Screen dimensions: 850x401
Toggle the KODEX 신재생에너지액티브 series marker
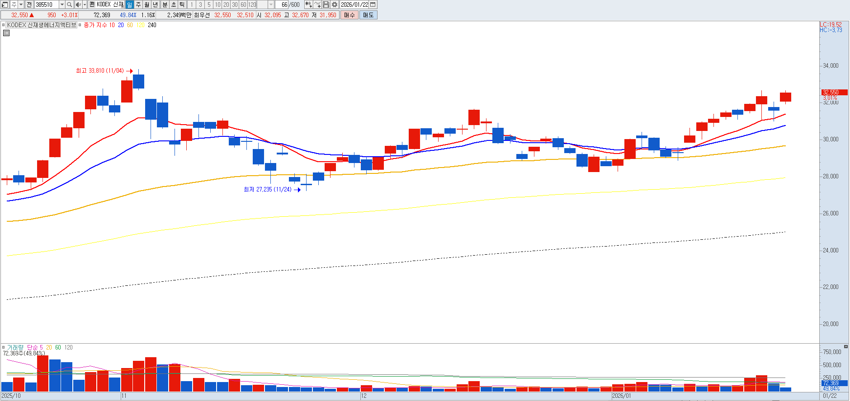pyautogui.click(x=4, y=25)
